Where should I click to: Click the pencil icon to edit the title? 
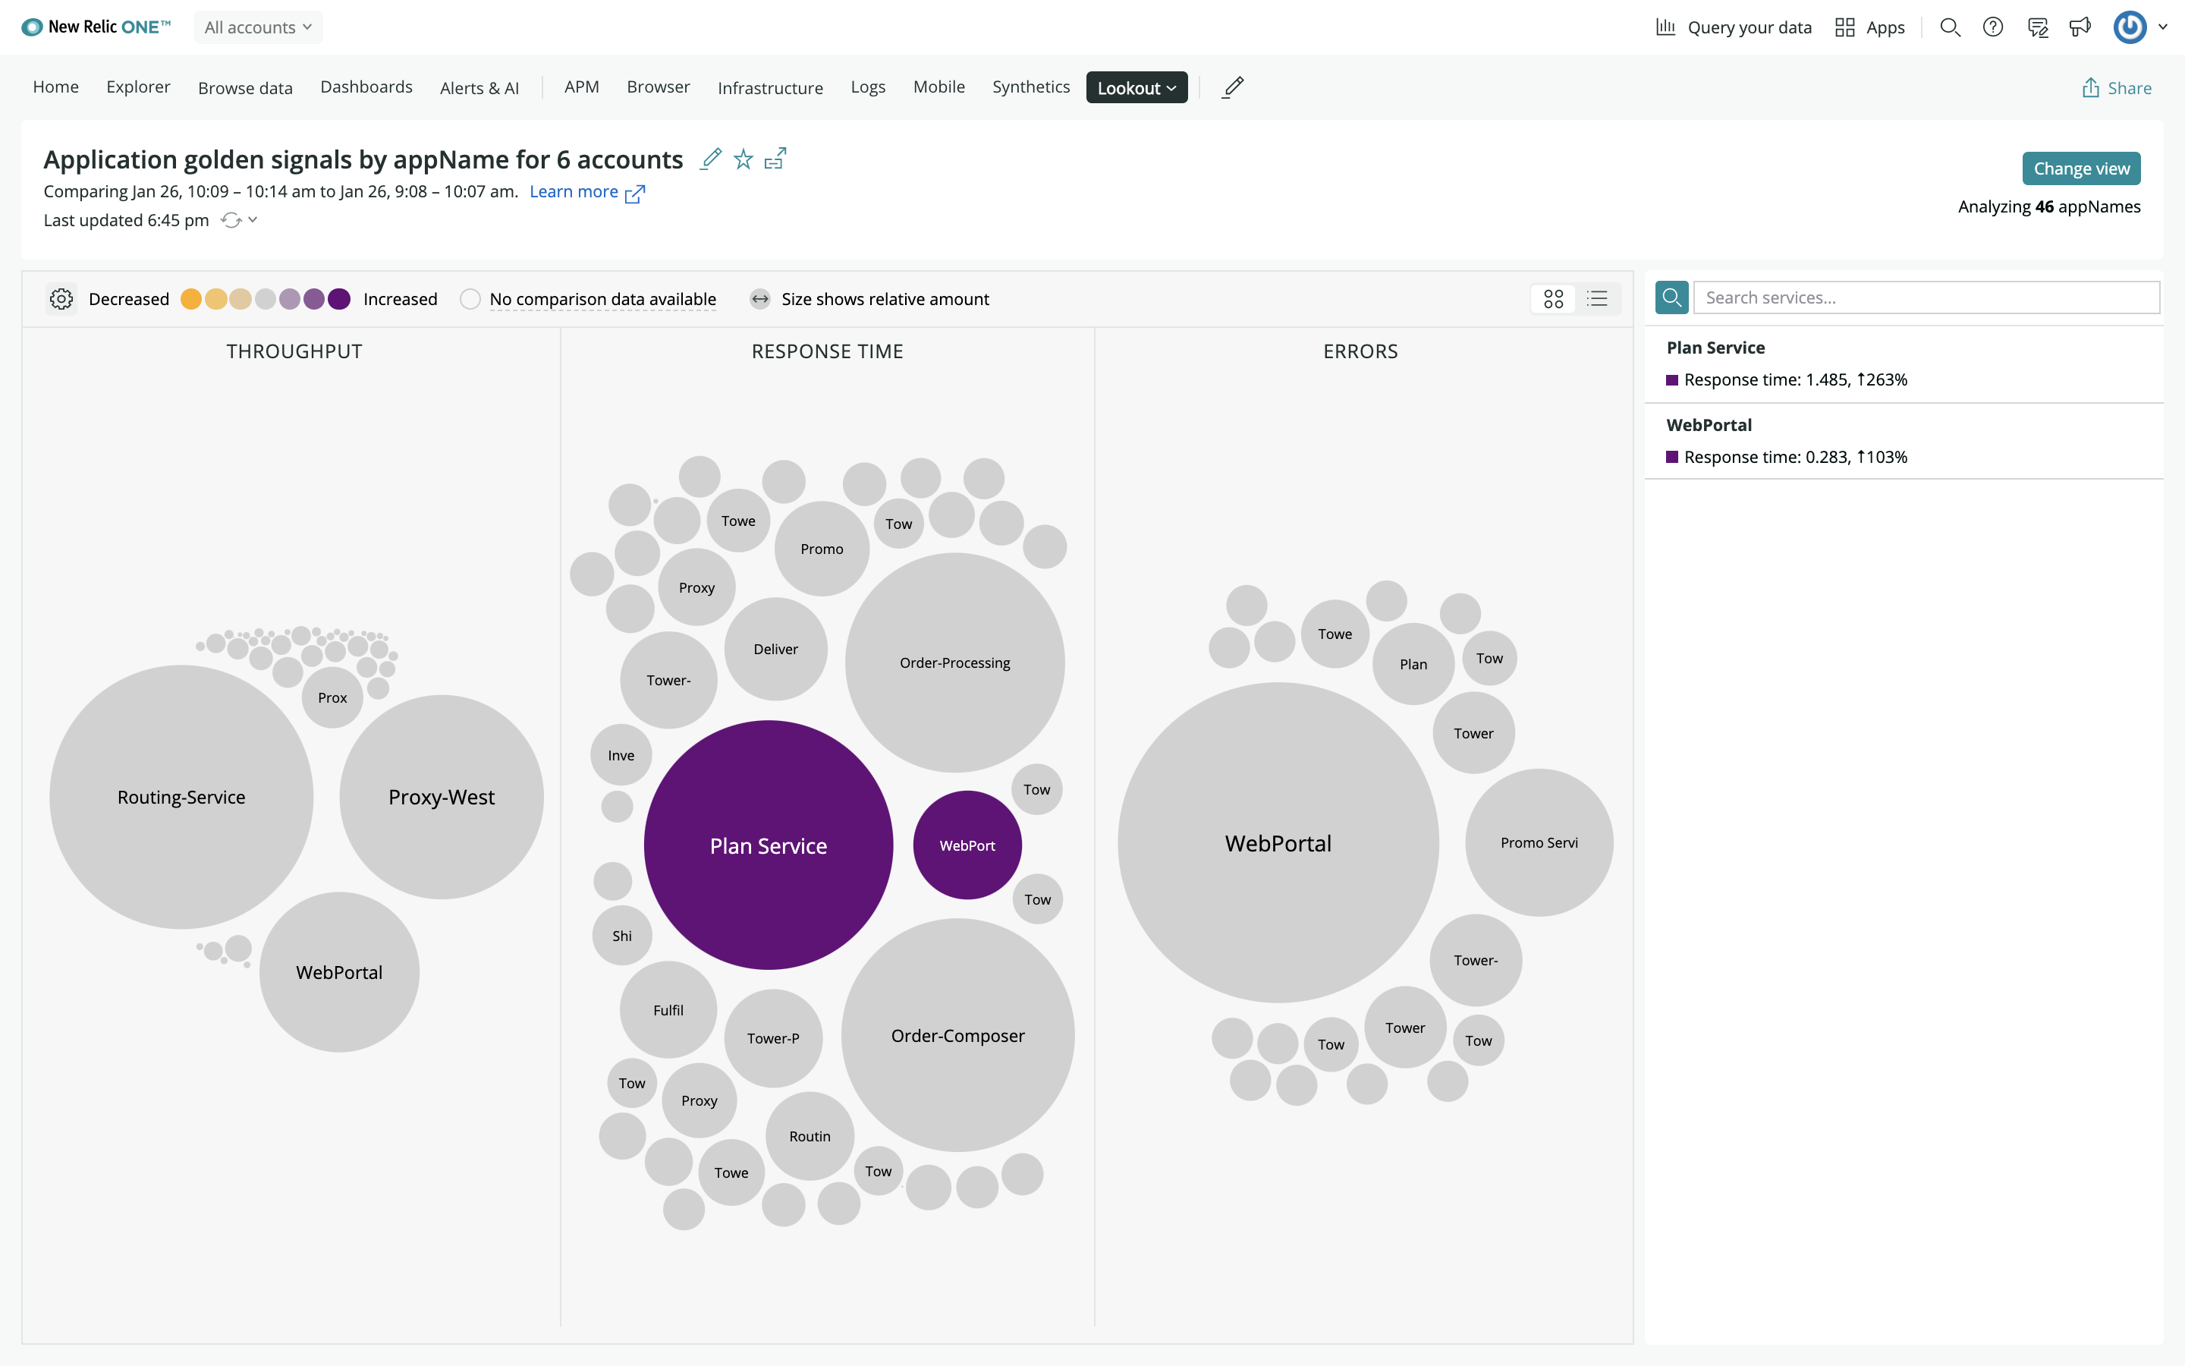tap(712, 159)
